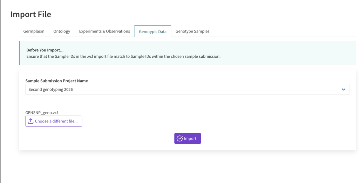Click the upload icon in file button
Viewport: 359px width, 183px height.
pos(31,121)
